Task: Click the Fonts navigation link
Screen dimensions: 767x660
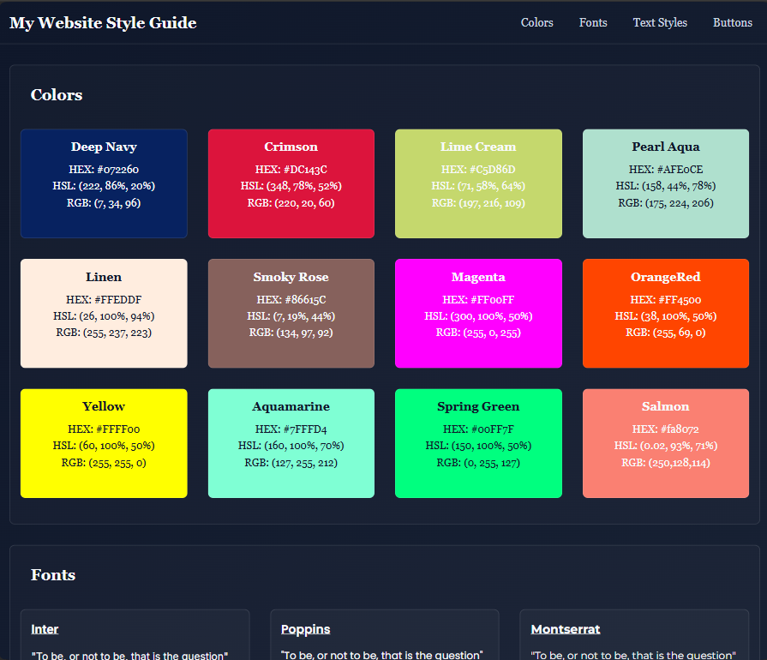Action: pos(593,23)
